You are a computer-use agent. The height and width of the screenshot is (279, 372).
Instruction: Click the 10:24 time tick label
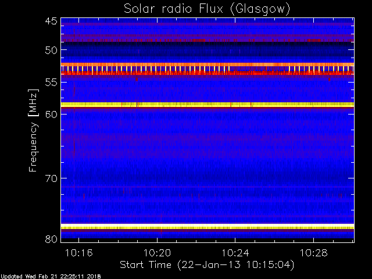pyautogui.click(x=235, y=253)
